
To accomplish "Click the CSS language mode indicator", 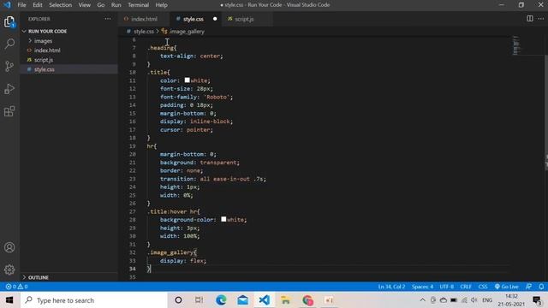I will coord(483,287).
